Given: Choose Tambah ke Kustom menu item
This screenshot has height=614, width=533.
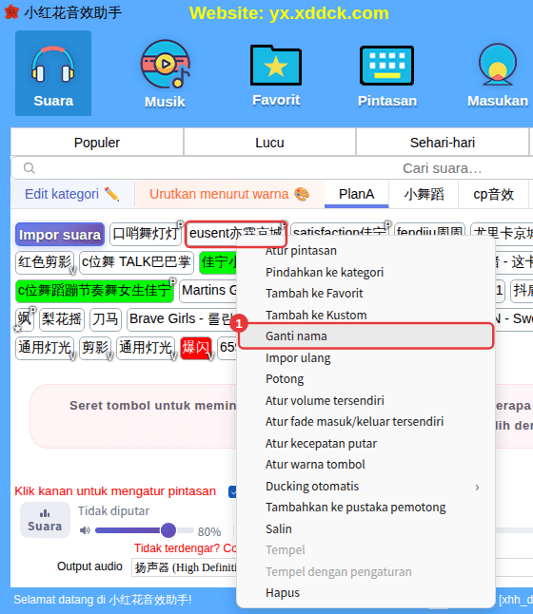Looking at the screenshot, I should [365, 315].
